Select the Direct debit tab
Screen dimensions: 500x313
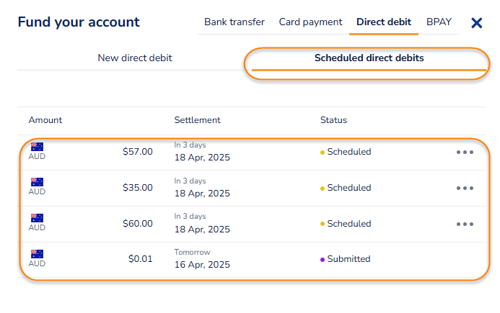[x=384, y=22]
